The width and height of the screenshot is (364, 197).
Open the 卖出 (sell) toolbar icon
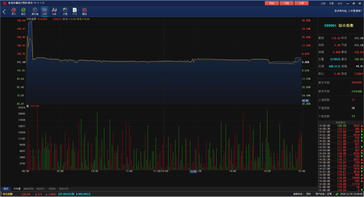point(23,11)
